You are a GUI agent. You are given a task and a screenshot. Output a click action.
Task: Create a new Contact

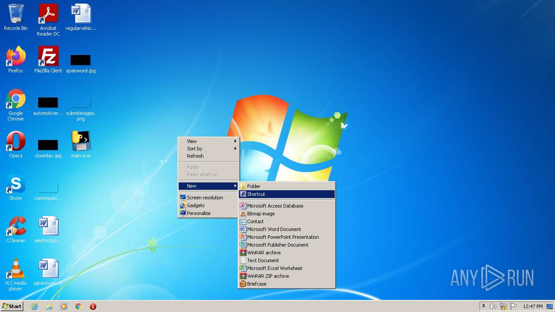pos(287,221)
